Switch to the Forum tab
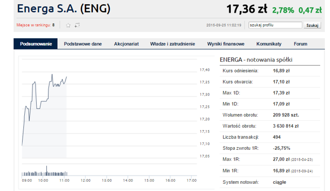 (300, 44)
